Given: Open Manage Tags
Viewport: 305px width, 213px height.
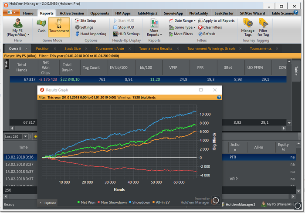Looking at the screenshot, I should [248, 27].
